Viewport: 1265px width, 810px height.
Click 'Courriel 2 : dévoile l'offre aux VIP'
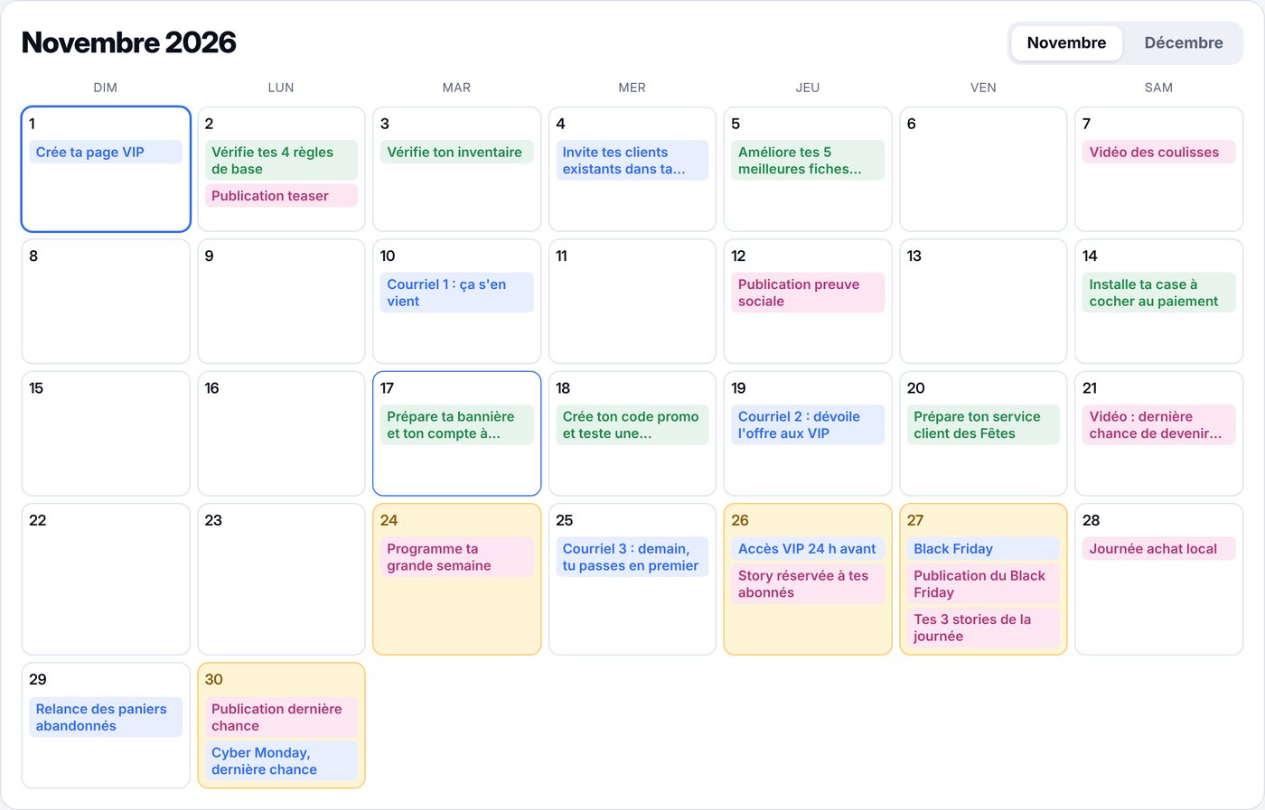point(808,425)
